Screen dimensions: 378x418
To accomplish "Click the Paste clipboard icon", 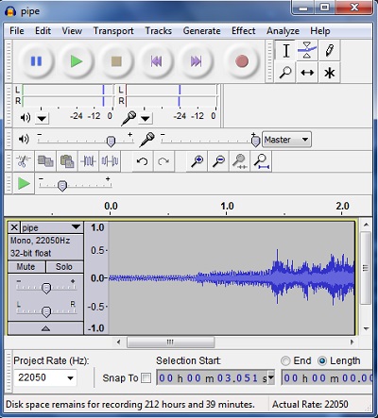I will pyautogui.click(x=67, y=161).
